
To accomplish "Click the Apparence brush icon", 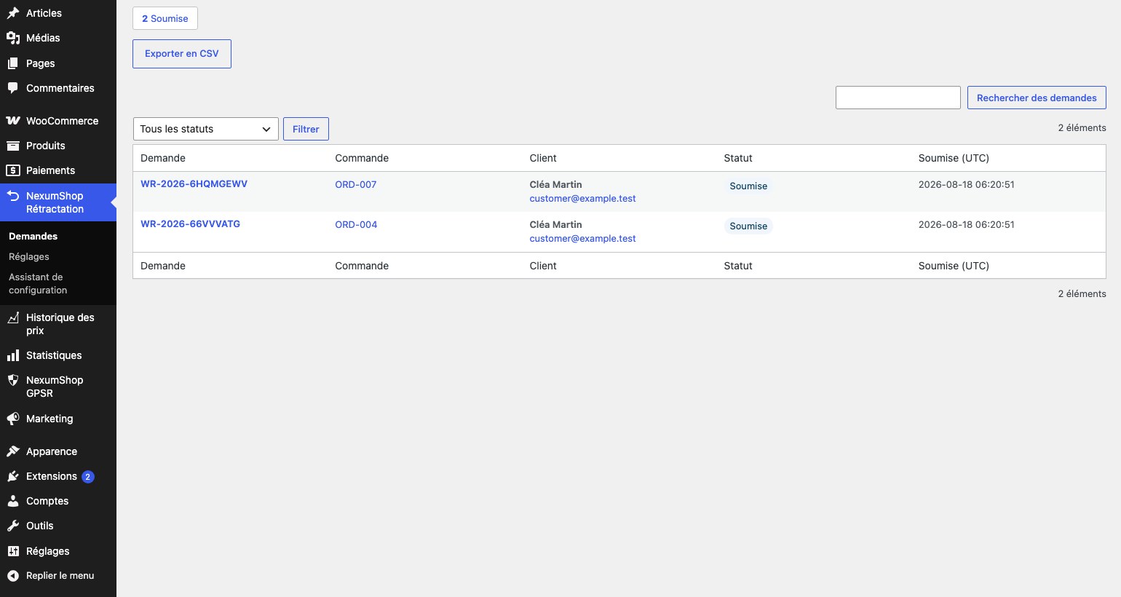I will pos(13,451).
